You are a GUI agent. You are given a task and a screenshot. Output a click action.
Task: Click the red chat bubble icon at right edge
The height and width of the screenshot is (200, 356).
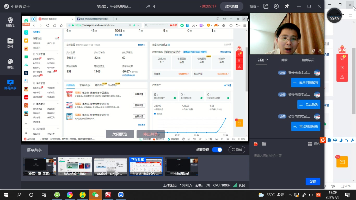[x=342, y=58]
